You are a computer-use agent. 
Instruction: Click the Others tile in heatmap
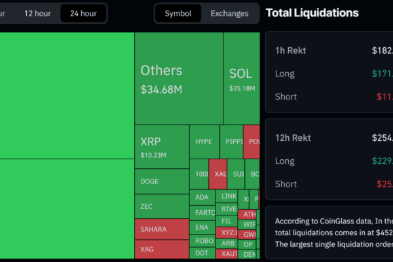click(178, 78)
